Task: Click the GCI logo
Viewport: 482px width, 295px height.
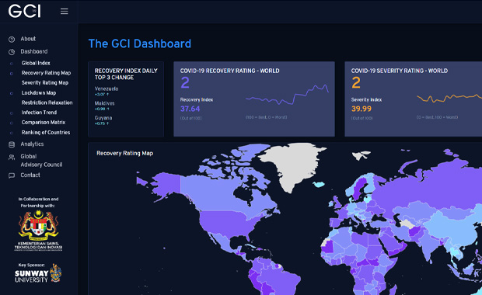Action: point(25,11)
